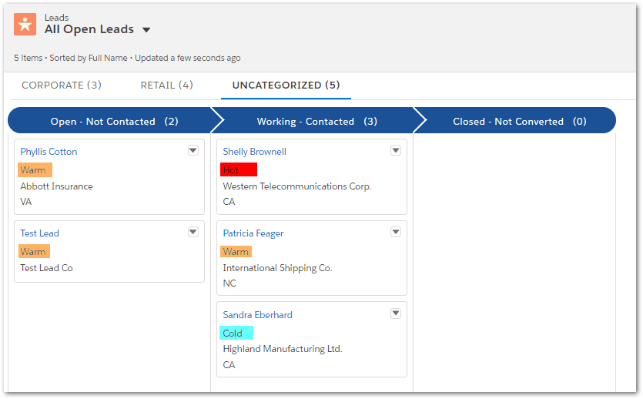Click the red Hot rating highlight

coord(238,169)
